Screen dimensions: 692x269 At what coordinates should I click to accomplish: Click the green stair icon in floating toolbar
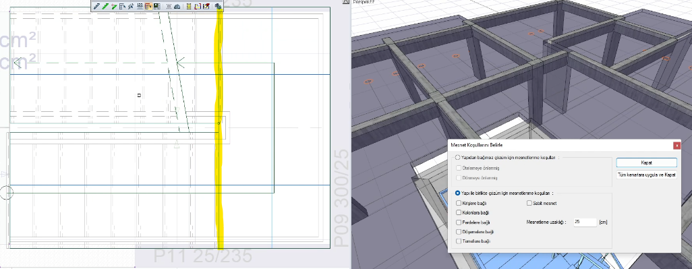pyautogui.click(x=105, y=6)
